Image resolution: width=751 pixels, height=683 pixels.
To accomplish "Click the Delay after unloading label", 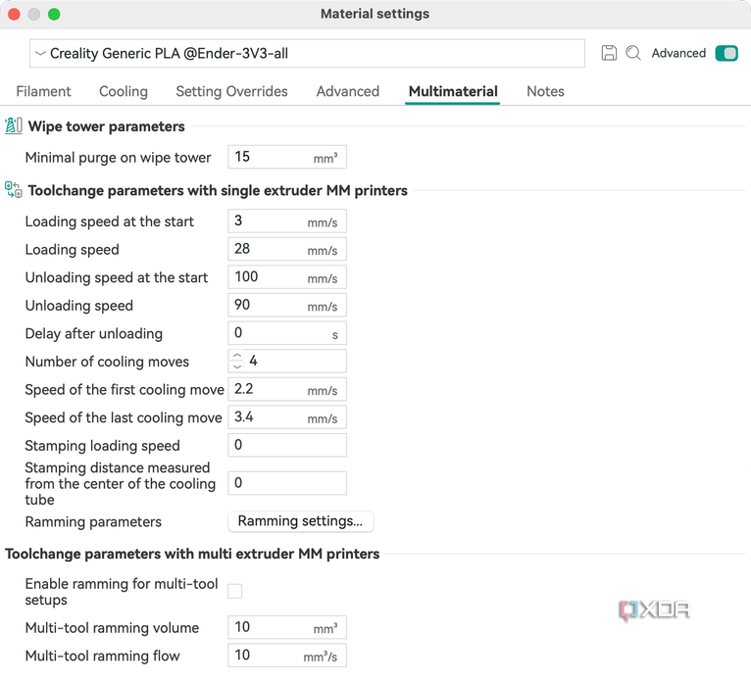I will point(94,333).
